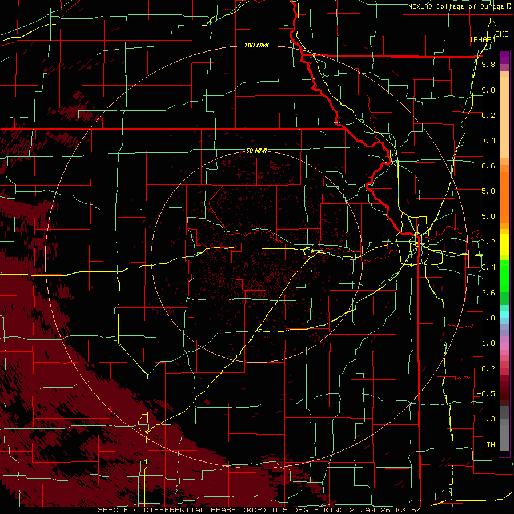
Task: Click the '100 NMI' range ring label
Action: pos(256,45)
